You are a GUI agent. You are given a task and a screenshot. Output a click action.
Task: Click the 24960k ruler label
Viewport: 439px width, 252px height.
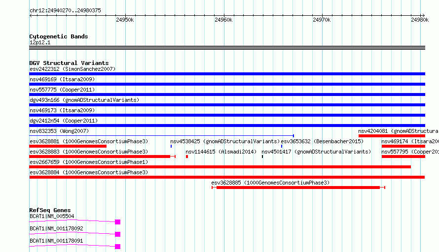223,20
